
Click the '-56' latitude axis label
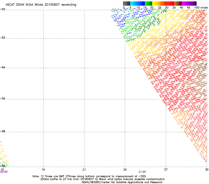point(3,98)
